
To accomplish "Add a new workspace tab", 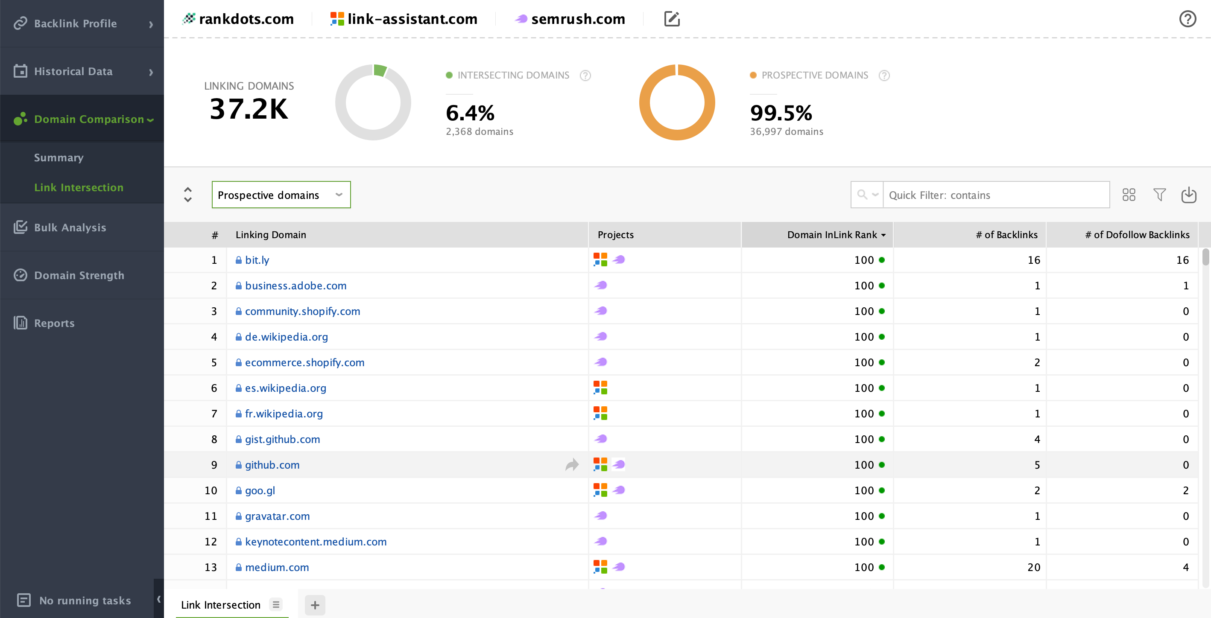I will 315,605.
